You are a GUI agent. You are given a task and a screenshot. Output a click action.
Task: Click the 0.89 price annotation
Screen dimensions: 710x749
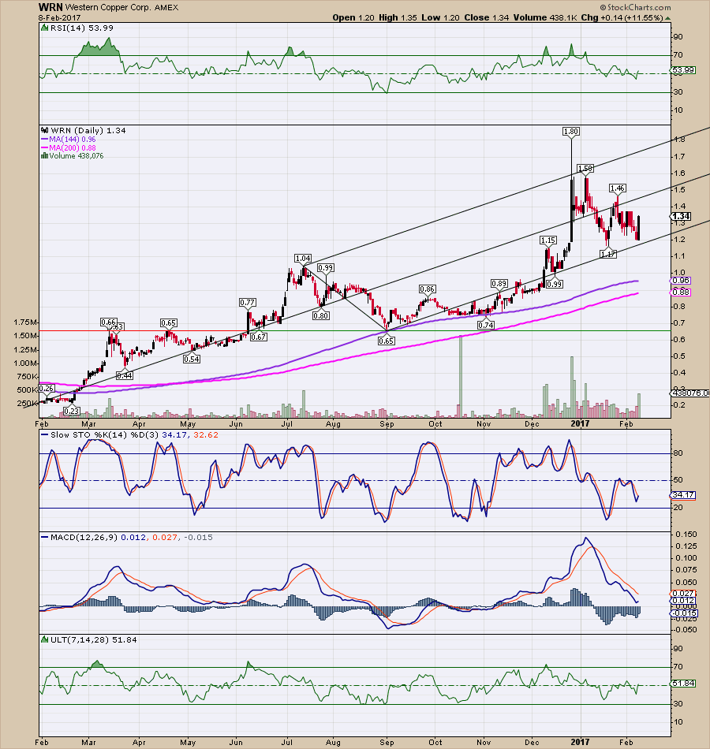[x=499, y=283]
